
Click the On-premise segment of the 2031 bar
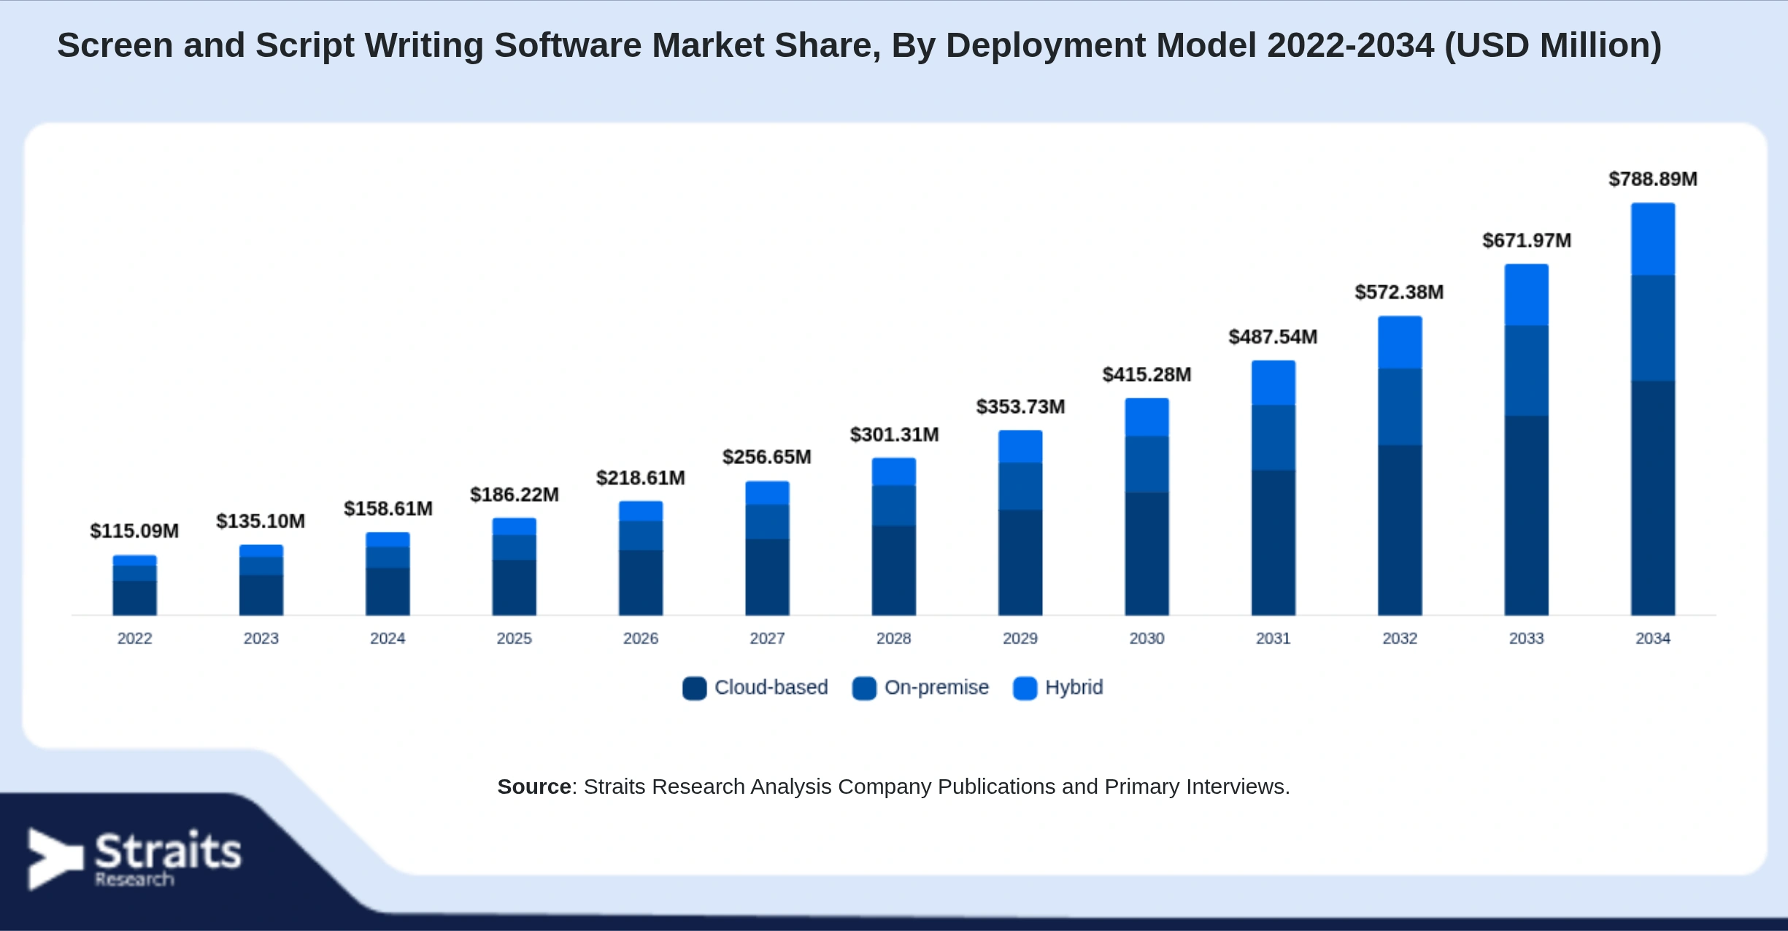point(1273,438)
